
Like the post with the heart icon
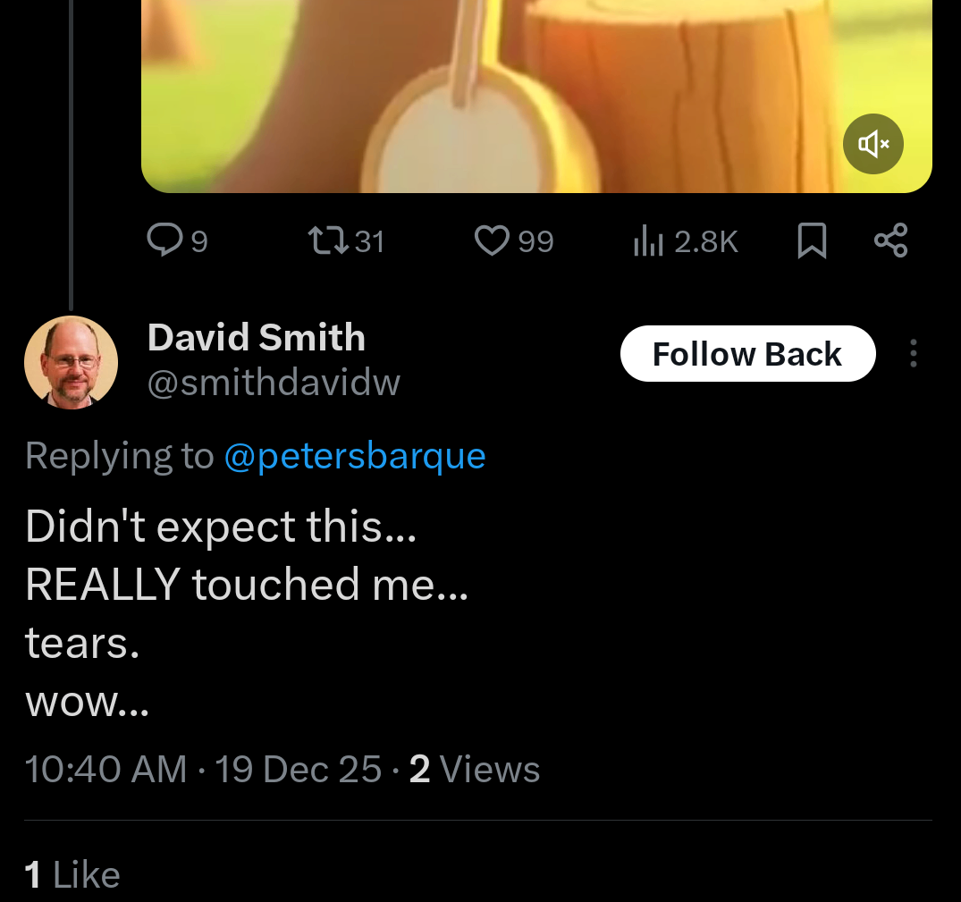click(491, 240)
